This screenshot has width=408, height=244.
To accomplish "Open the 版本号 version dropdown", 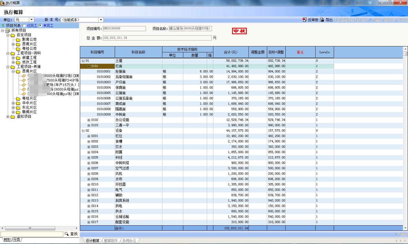I will pyautogui.click(x=101, y=20).
